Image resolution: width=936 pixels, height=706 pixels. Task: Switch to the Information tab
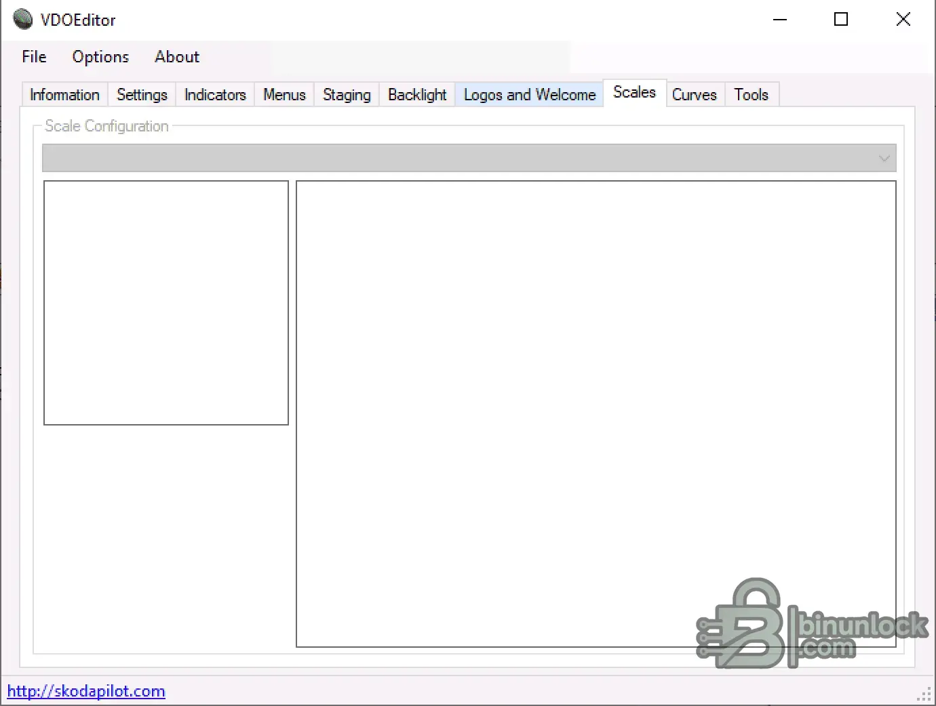pos(65,95)
